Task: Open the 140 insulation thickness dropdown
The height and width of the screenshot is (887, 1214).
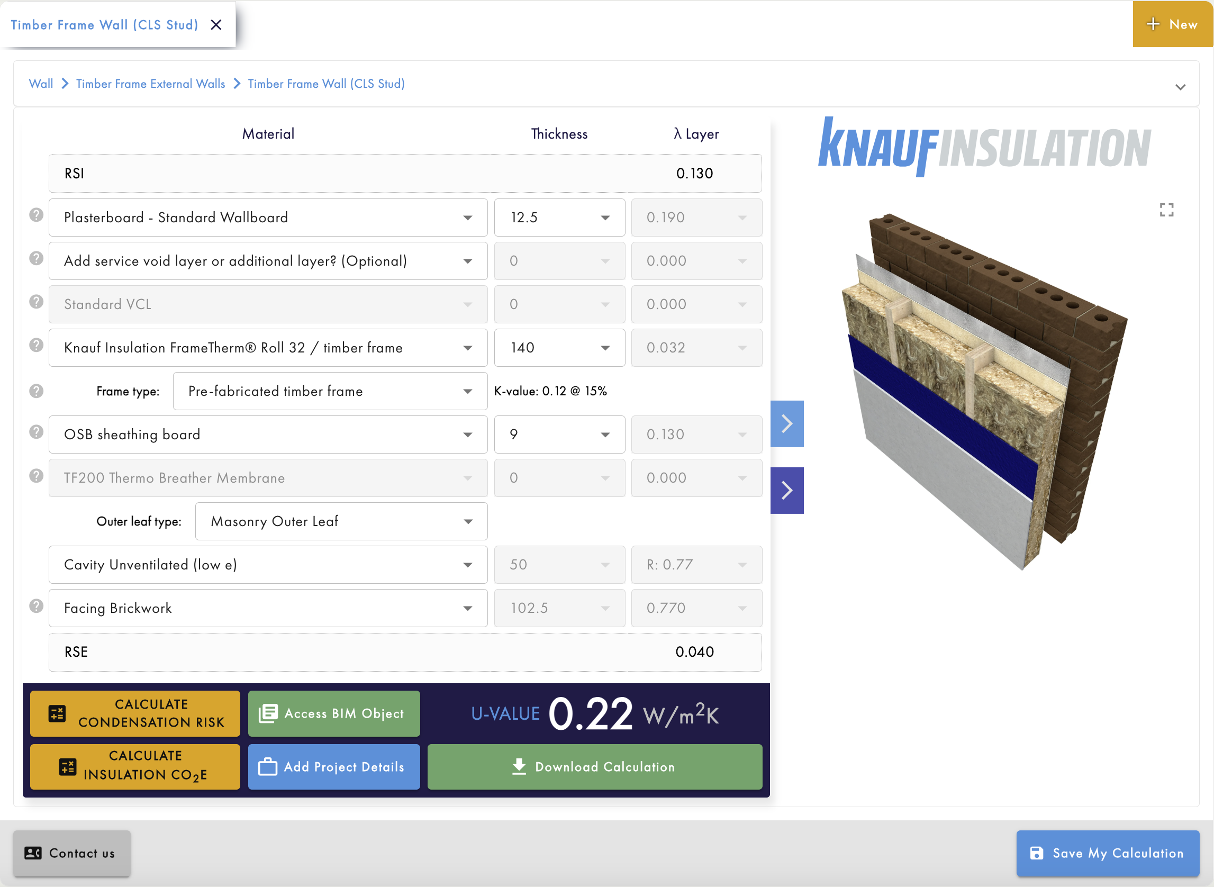Action: 559,348
